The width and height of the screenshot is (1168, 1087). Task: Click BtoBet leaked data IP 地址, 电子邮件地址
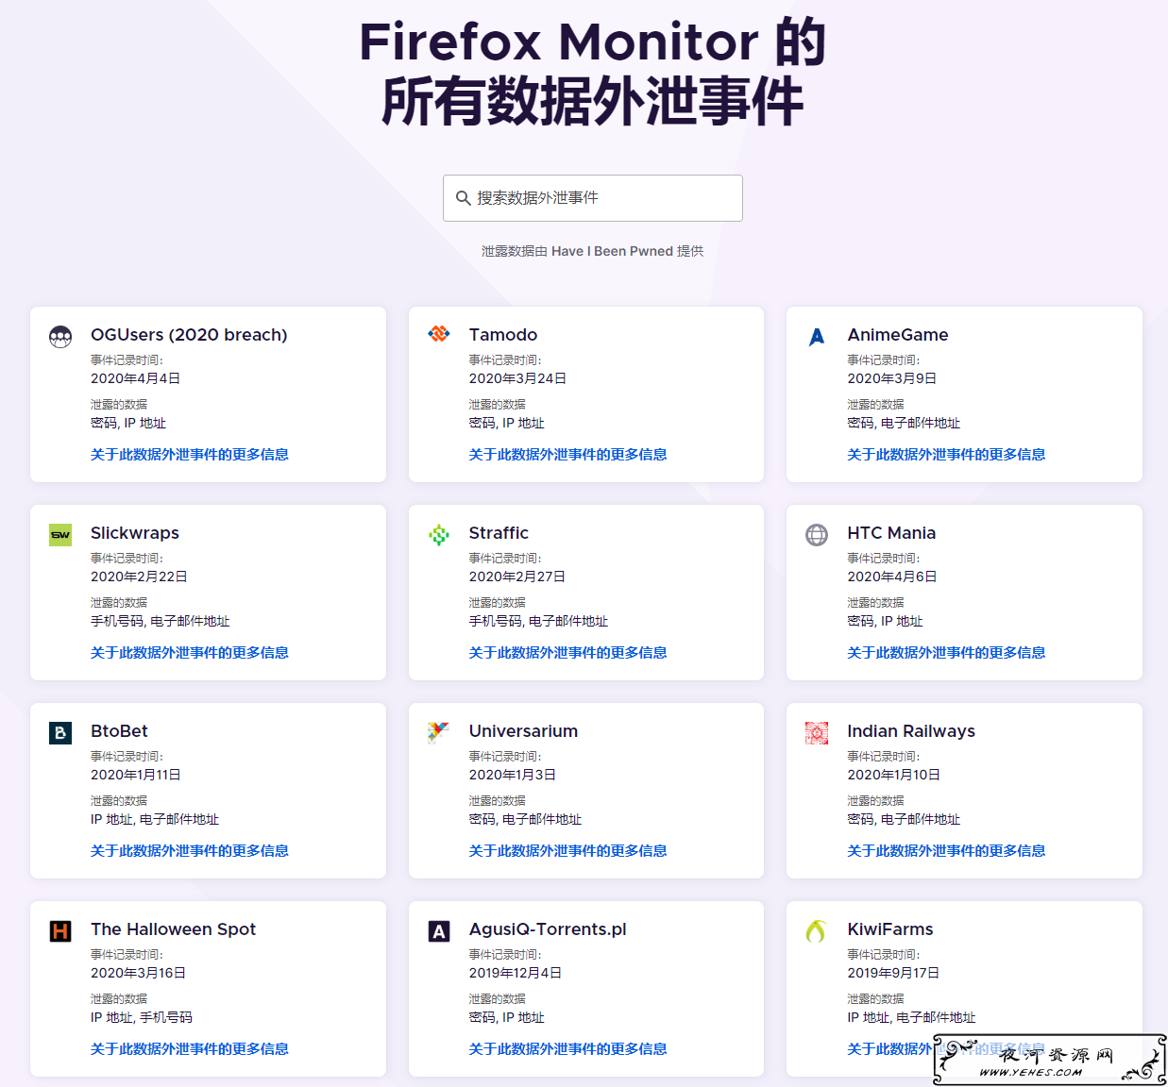pyautogui.click(x=155, y=819)
